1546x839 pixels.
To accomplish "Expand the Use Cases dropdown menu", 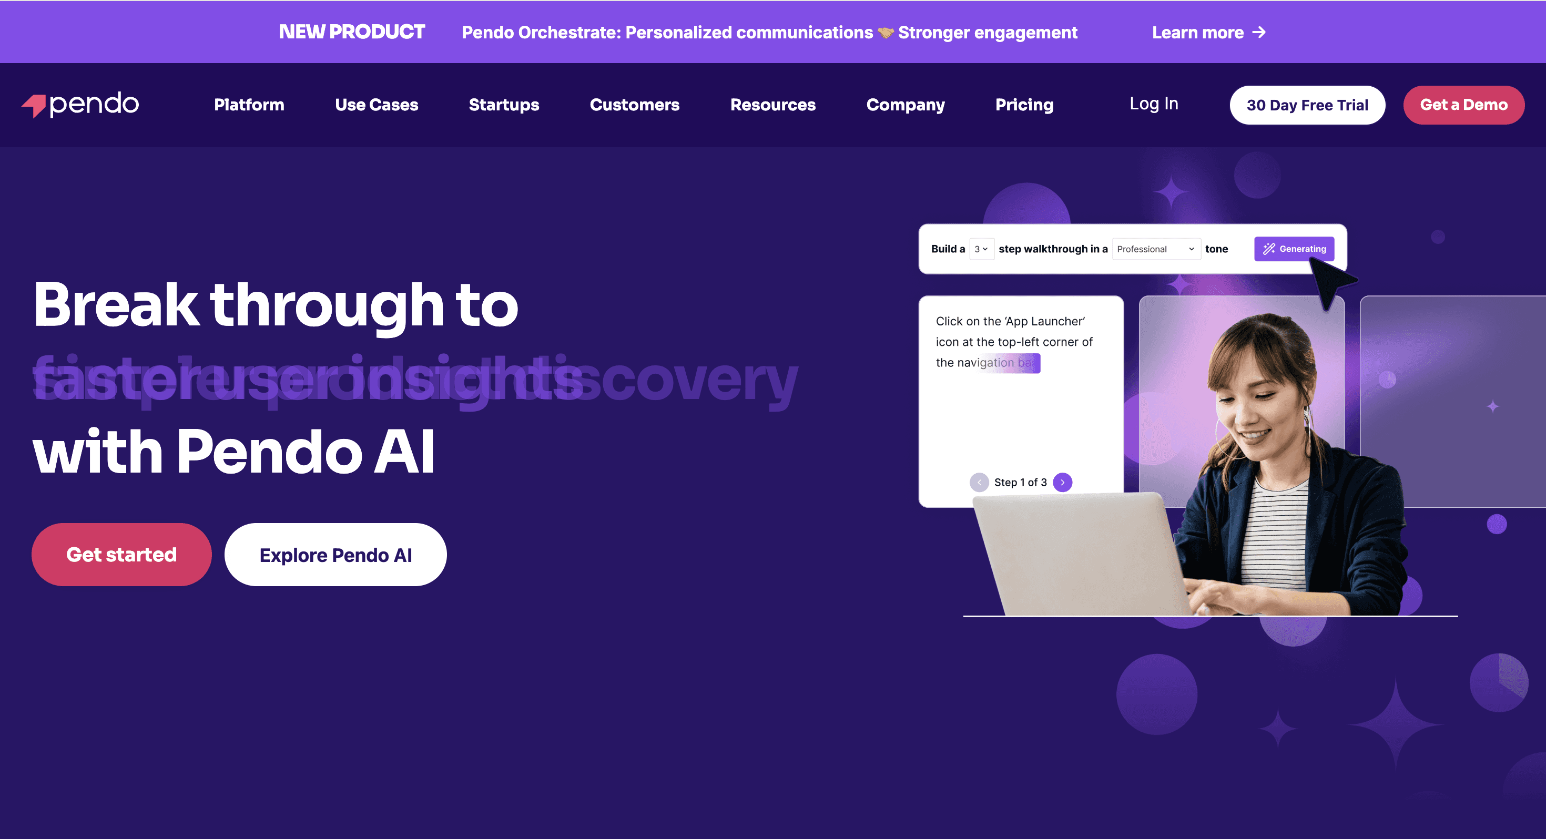I will point(376,104).
